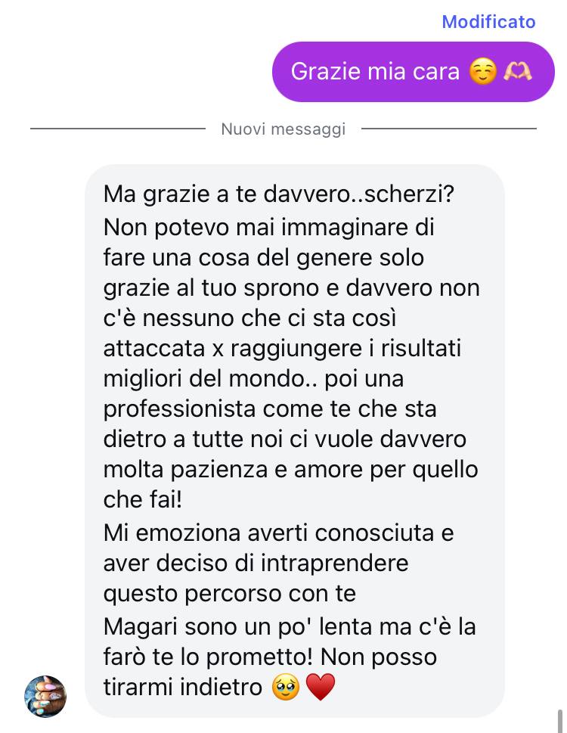
Task: Click the word "professionista" in the message
Action: click(180, 409)
